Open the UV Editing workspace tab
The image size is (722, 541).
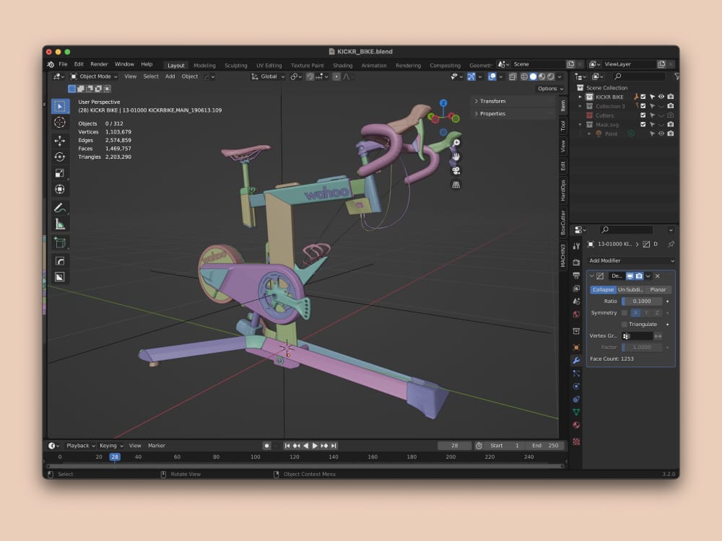point(269,66)
